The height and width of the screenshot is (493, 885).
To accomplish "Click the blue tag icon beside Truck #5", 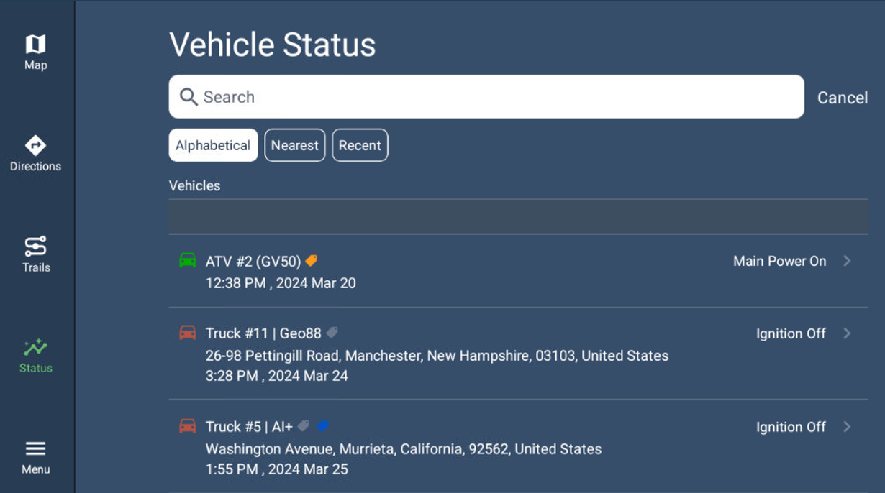I will pos(322,425).
